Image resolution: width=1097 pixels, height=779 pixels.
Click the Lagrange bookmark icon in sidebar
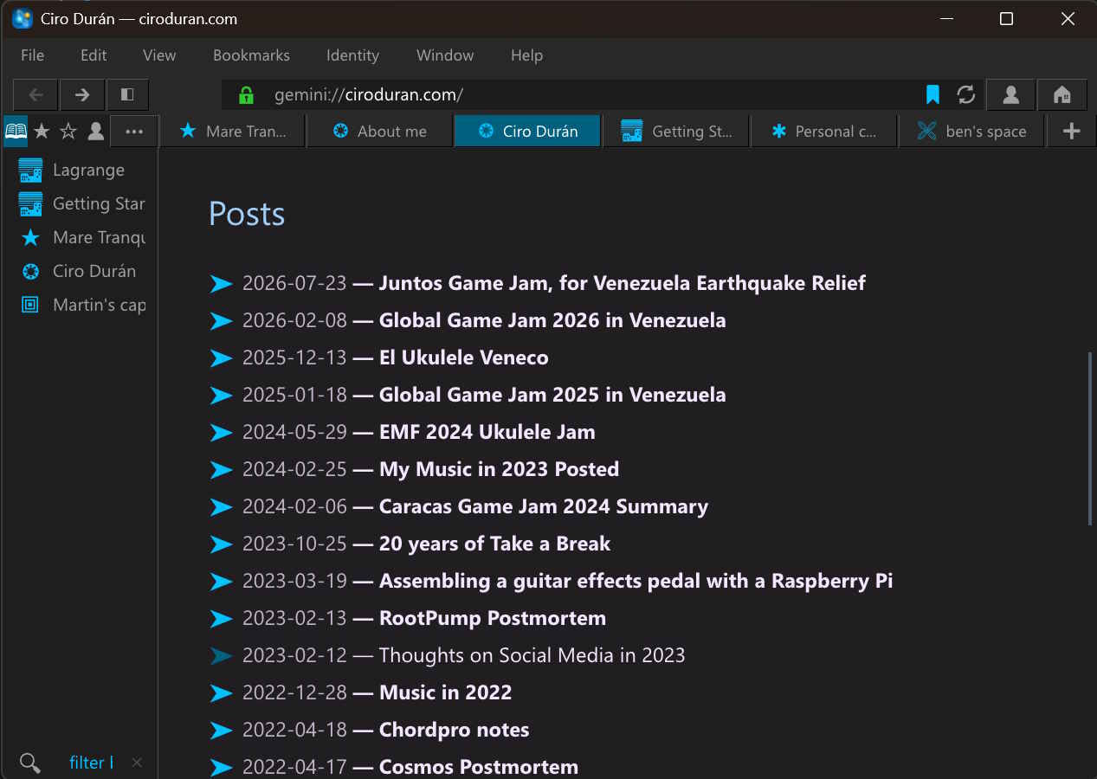30,171
